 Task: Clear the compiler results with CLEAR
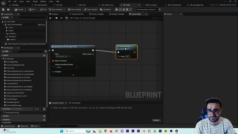click(156, 120)
